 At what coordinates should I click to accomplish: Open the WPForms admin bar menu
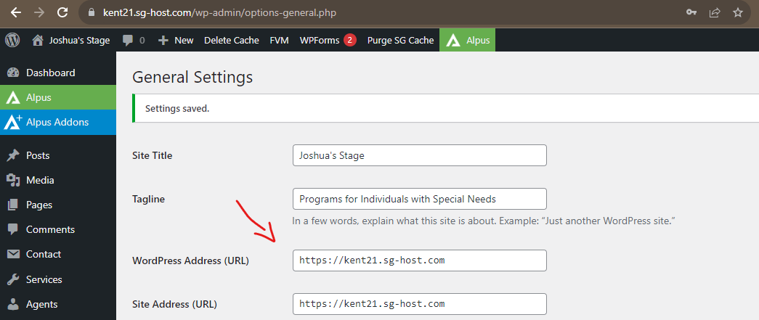tap(320, 41)
